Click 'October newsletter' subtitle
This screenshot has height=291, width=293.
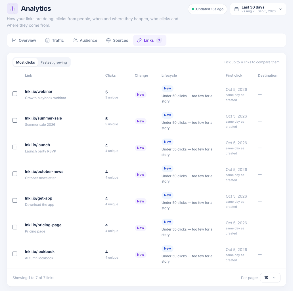pyautogui.click(x=40, y=178)
